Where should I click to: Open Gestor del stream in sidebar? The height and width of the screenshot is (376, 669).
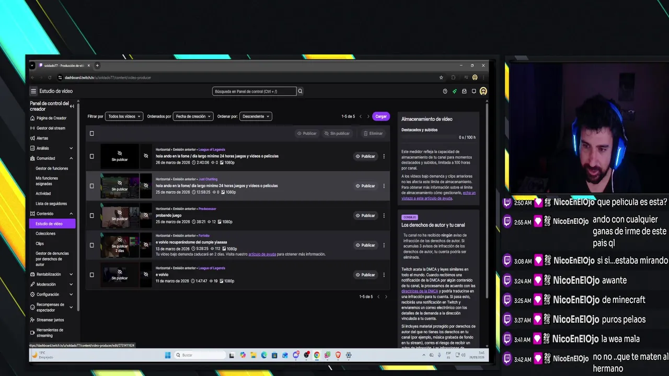coord(51,128)
